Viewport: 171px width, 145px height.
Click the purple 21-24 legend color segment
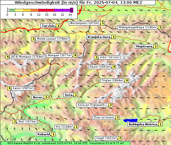pos(62,10)
